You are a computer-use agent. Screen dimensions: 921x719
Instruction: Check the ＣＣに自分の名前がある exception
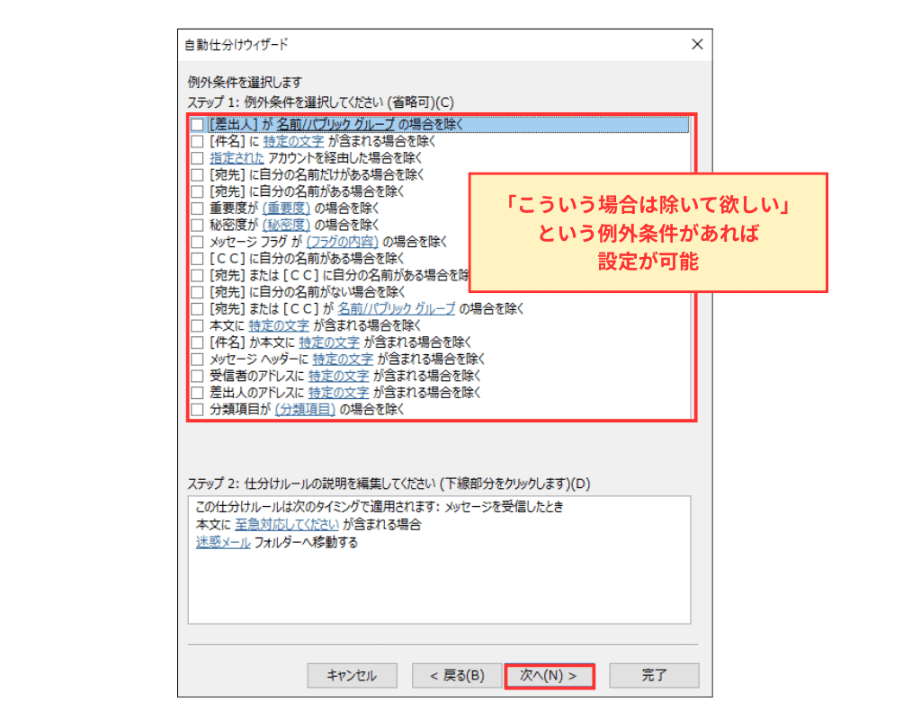pos(196,259)
